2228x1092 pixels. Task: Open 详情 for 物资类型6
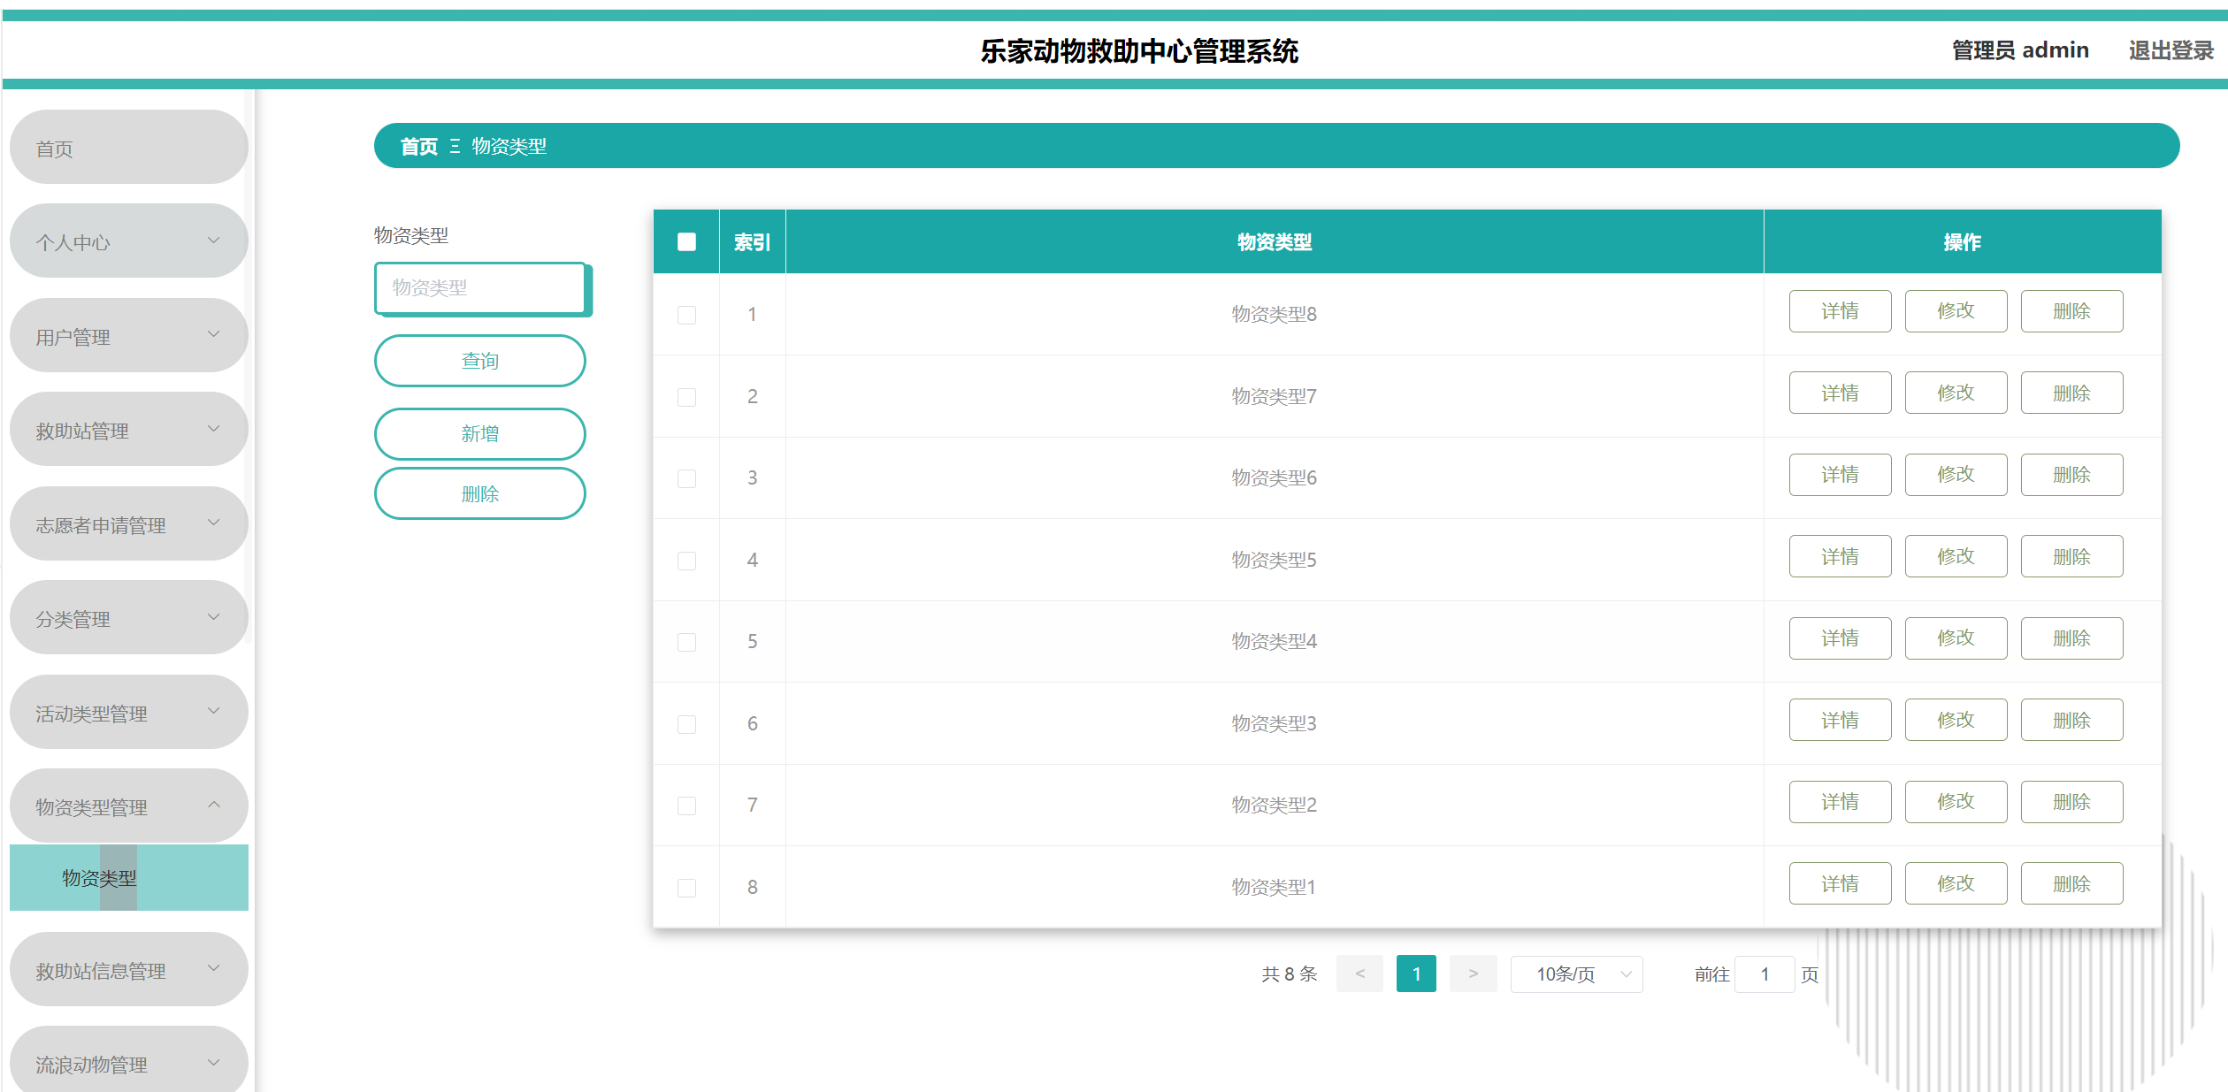point(1840,475)
